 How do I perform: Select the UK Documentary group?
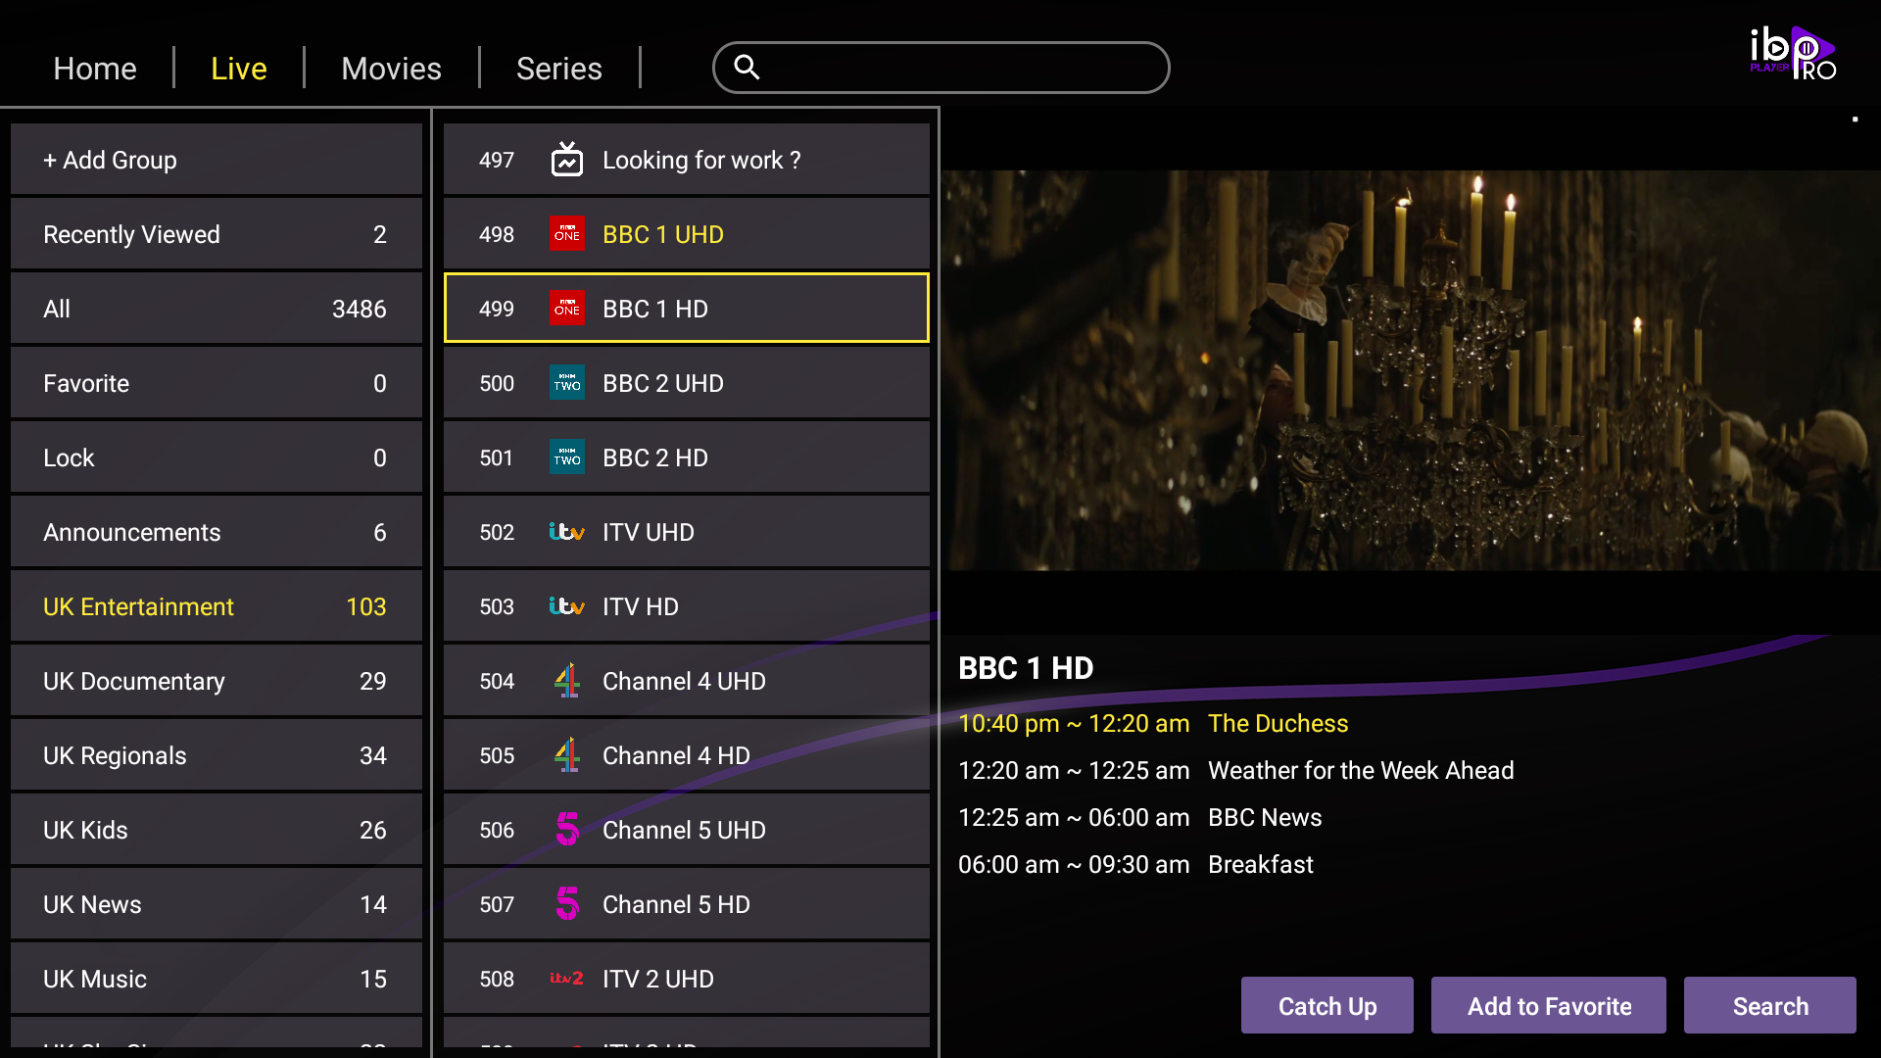[x=217, y=681]
